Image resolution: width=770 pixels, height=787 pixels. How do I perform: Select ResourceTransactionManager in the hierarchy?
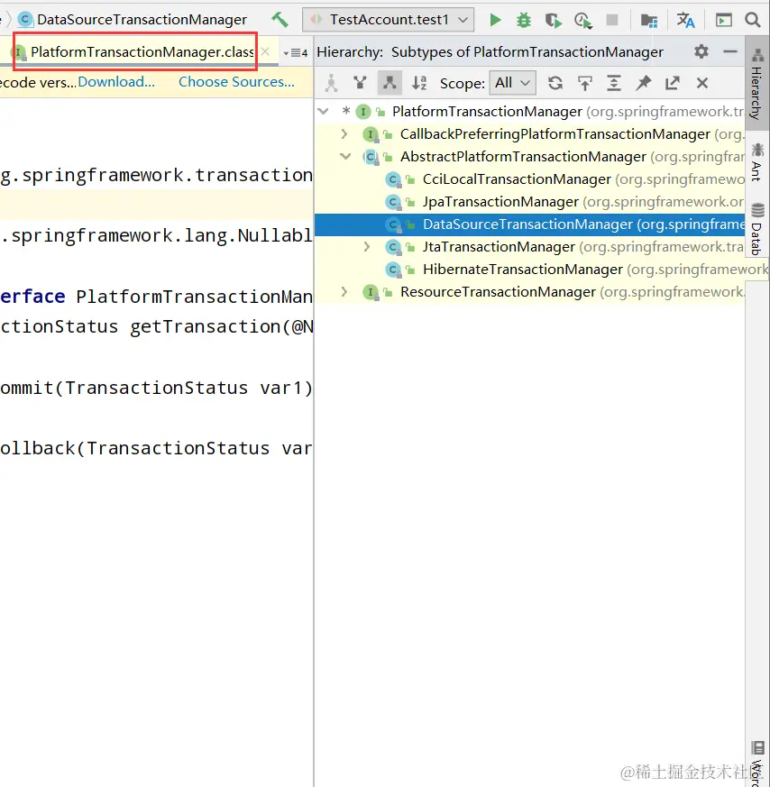[x=530, y=292]
